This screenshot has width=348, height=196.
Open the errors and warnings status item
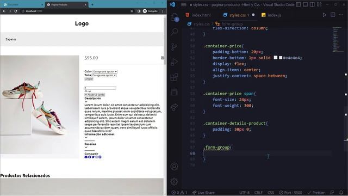[x=179, y=193]
